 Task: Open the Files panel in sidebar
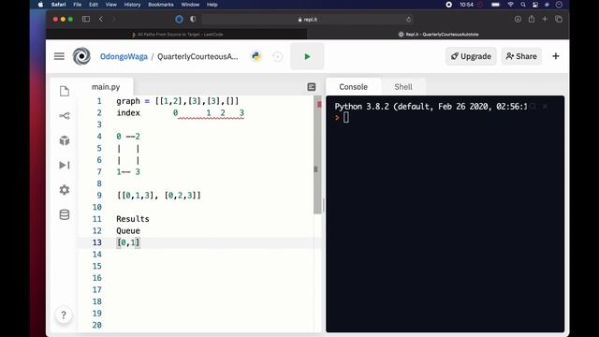[65, 92]
